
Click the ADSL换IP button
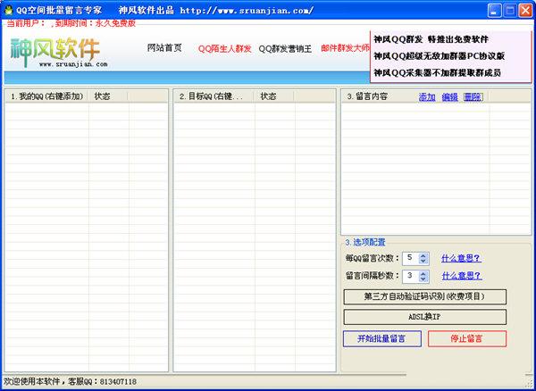pyautogui.click(x=425, y=317)
